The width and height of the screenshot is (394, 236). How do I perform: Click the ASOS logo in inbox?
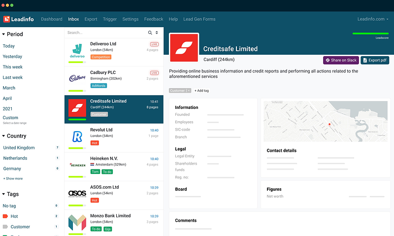(77, 194)
